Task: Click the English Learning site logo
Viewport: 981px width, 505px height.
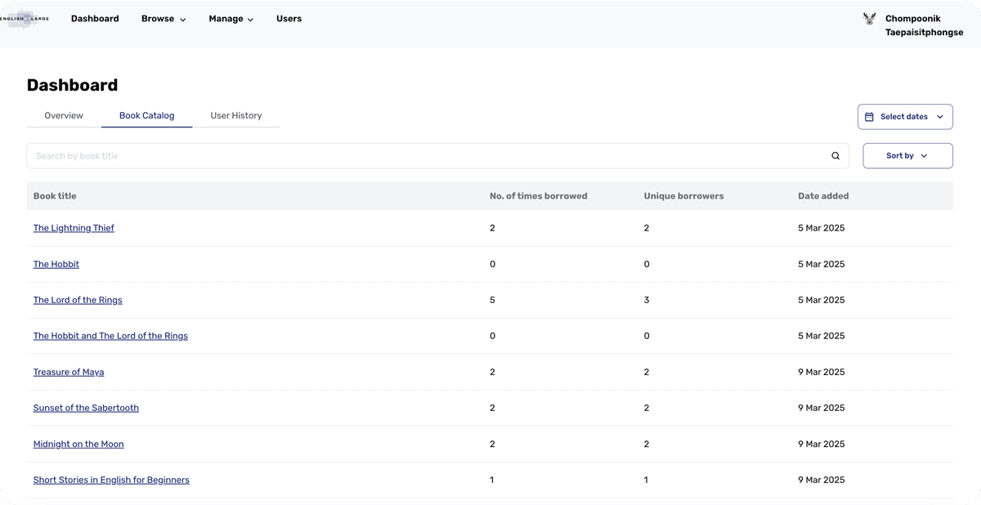Action: click(25, 19)
